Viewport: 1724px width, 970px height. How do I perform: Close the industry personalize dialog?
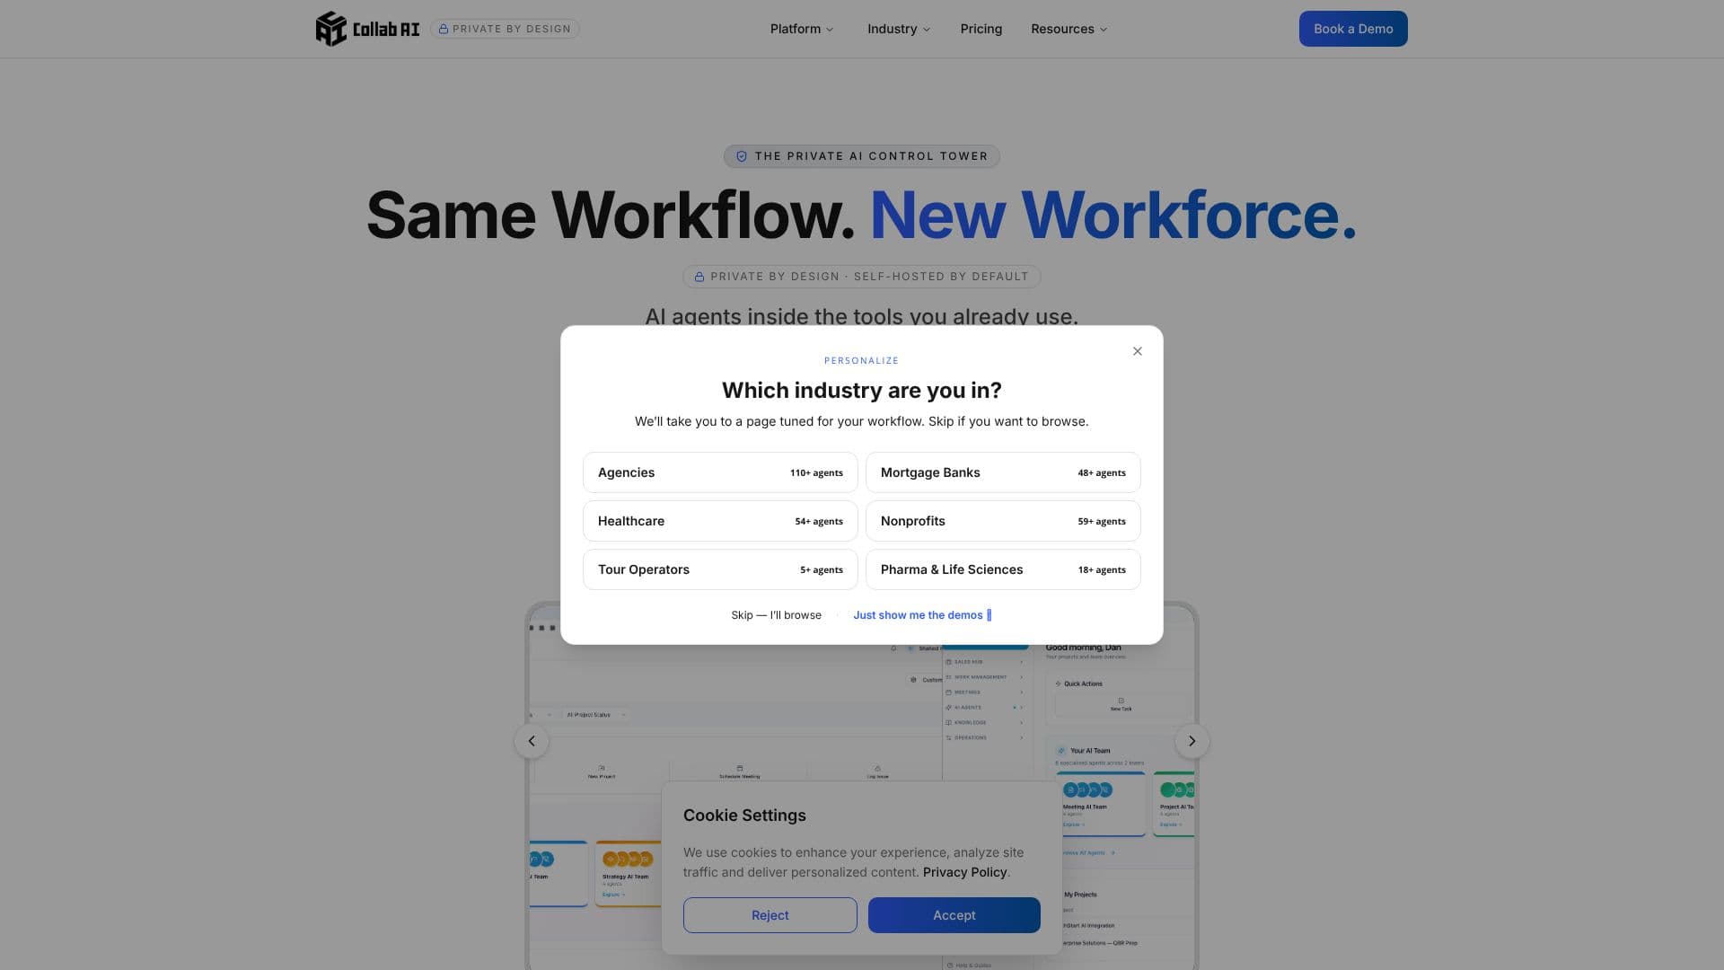point(1138,351)
